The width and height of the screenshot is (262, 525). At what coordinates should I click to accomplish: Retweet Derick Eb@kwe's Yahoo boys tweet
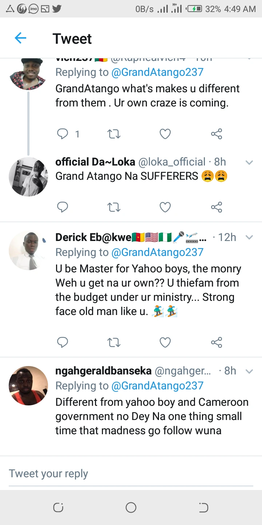(x=114, y=342)
